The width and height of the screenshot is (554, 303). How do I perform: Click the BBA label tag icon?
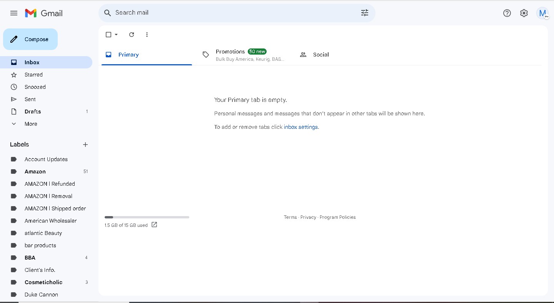(14, 258)
